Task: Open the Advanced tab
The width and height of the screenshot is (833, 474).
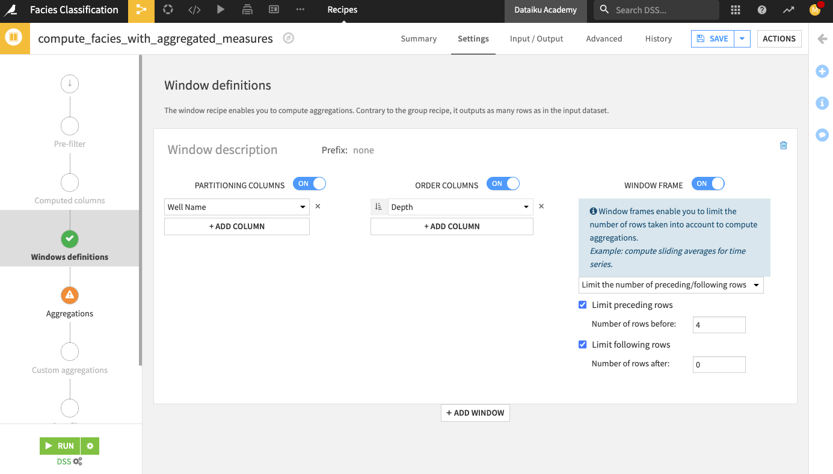Action: (x=604, y=38)
